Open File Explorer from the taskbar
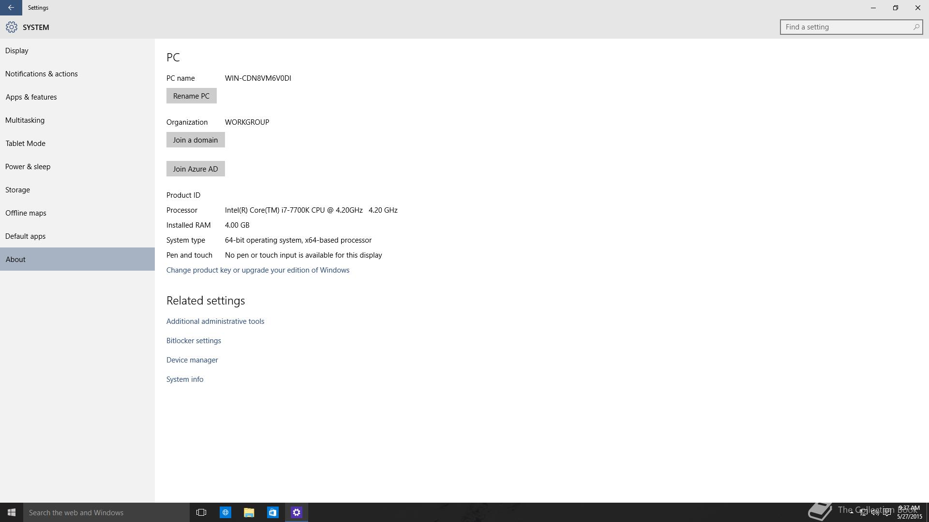The width and height of the screenshot is (929, 522). tap(249, 512)
